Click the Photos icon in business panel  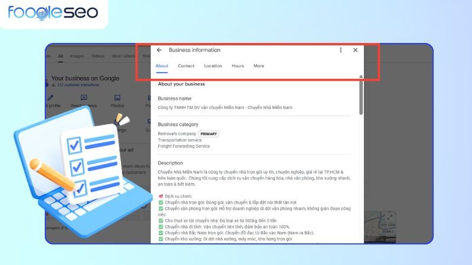click(117, 98)
